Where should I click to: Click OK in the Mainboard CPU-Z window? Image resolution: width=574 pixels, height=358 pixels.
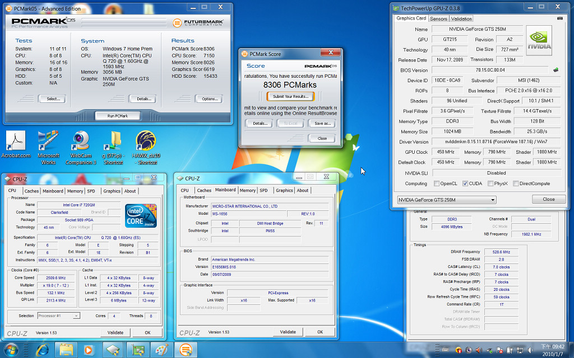pyautogui.click(x=320, y=332)
